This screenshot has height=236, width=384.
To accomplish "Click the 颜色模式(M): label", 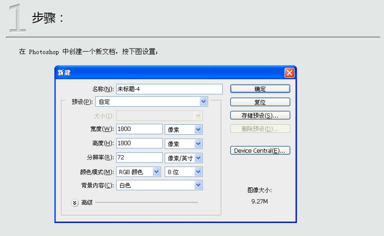I will point(97,172).
